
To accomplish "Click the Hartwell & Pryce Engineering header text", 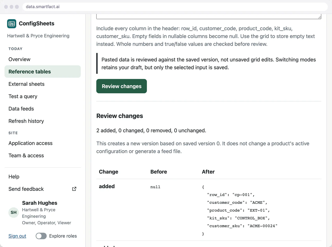I will point(38,36).
